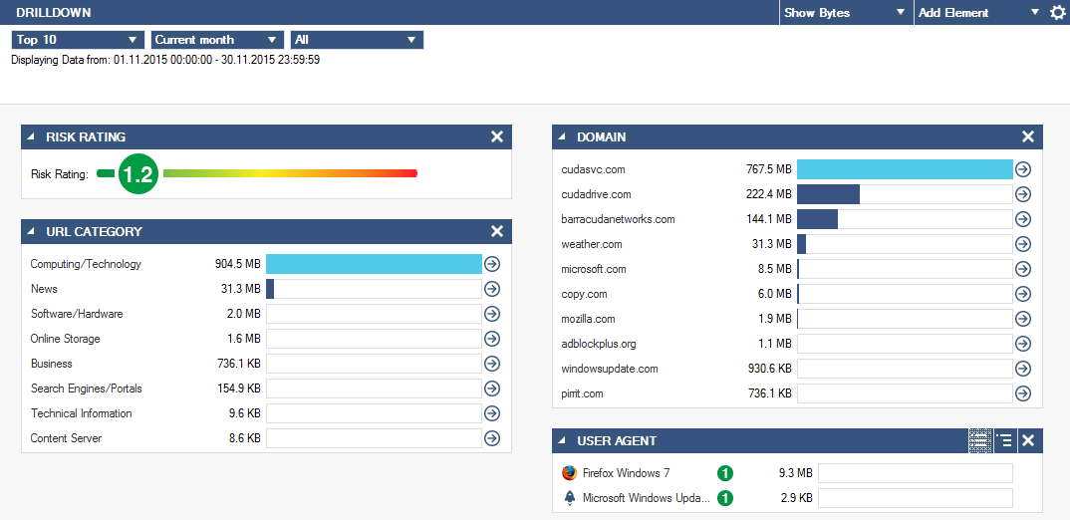This screenshot has height=520, width=1070.
Task: Click 904.5 MB value
Action: click(237, 264)
